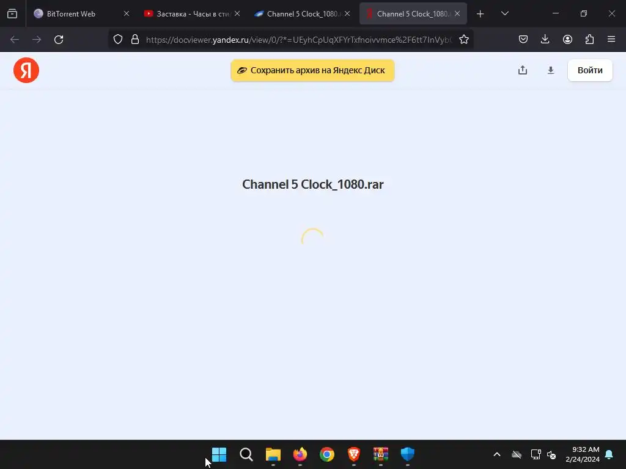This screenshot has width=626, height=469.
Task: Open Firefox account icon
Action: pos(567,39)
